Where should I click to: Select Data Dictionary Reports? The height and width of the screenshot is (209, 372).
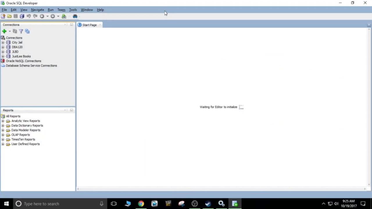point(27,125)
